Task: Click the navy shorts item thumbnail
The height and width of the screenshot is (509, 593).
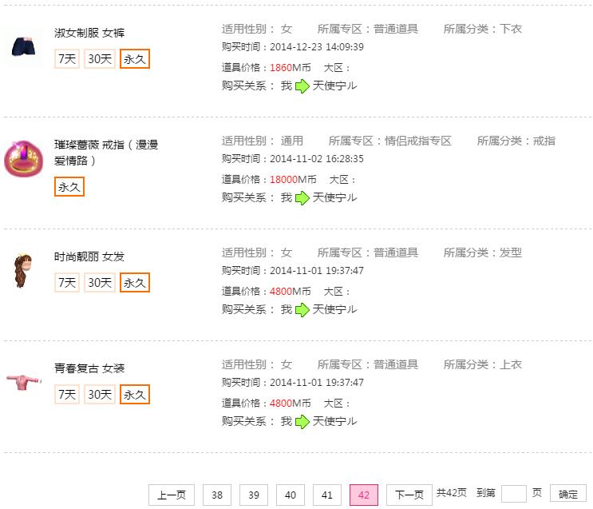Action: [23, 47]
